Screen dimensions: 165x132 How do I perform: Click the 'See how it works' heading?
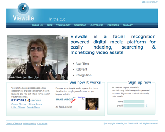(x=85, y=82)
